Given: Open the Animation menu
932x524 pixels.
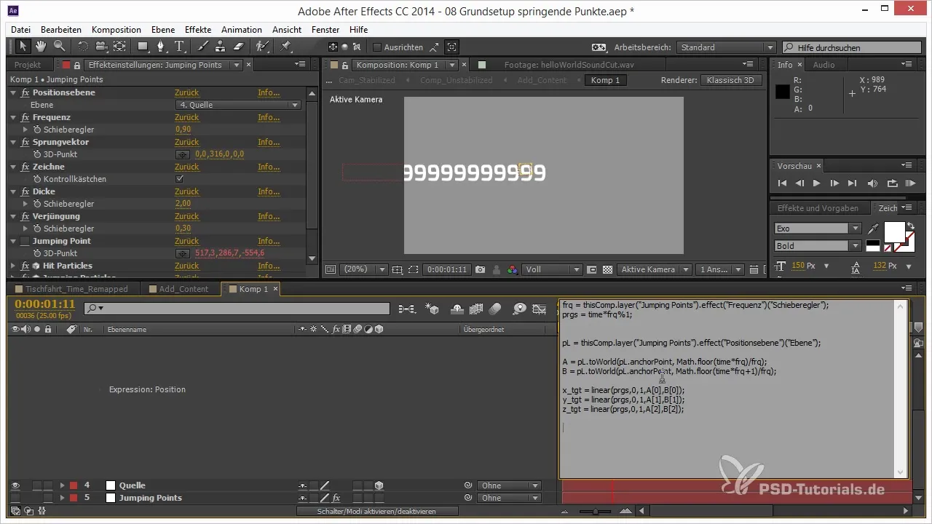Looking at the screenshot, I should tap(242, 30).
